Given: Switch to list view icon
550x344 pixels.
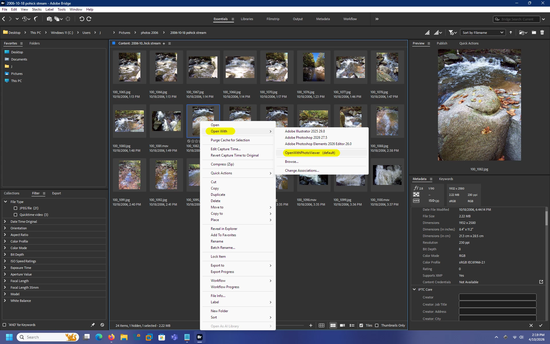Looking at the screenshot, I should tap(352, 325).
